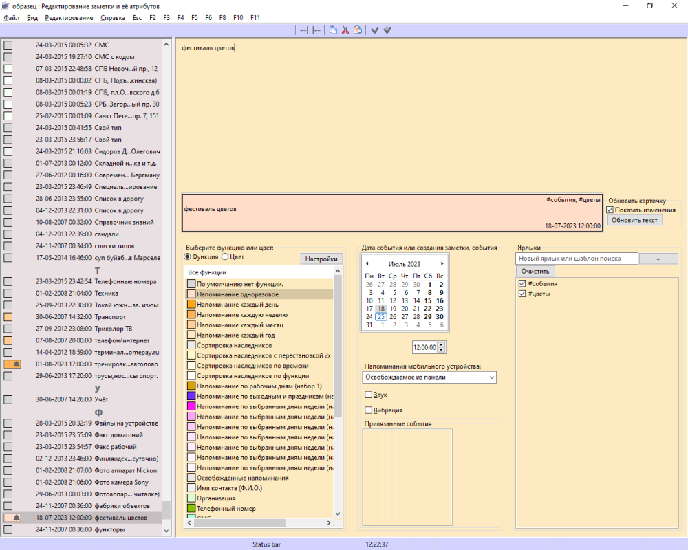The height and width of the screenshot is (550, 688).
Task: Click the Обновить текст button
Action: point(634,220)
